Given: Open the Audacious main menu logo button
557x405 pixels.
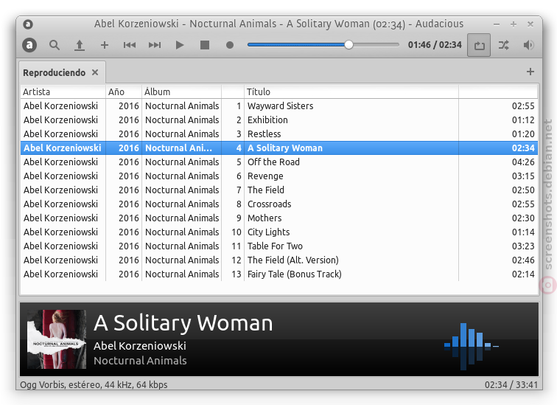Looking at the screenshot, I should coord(29,45).
